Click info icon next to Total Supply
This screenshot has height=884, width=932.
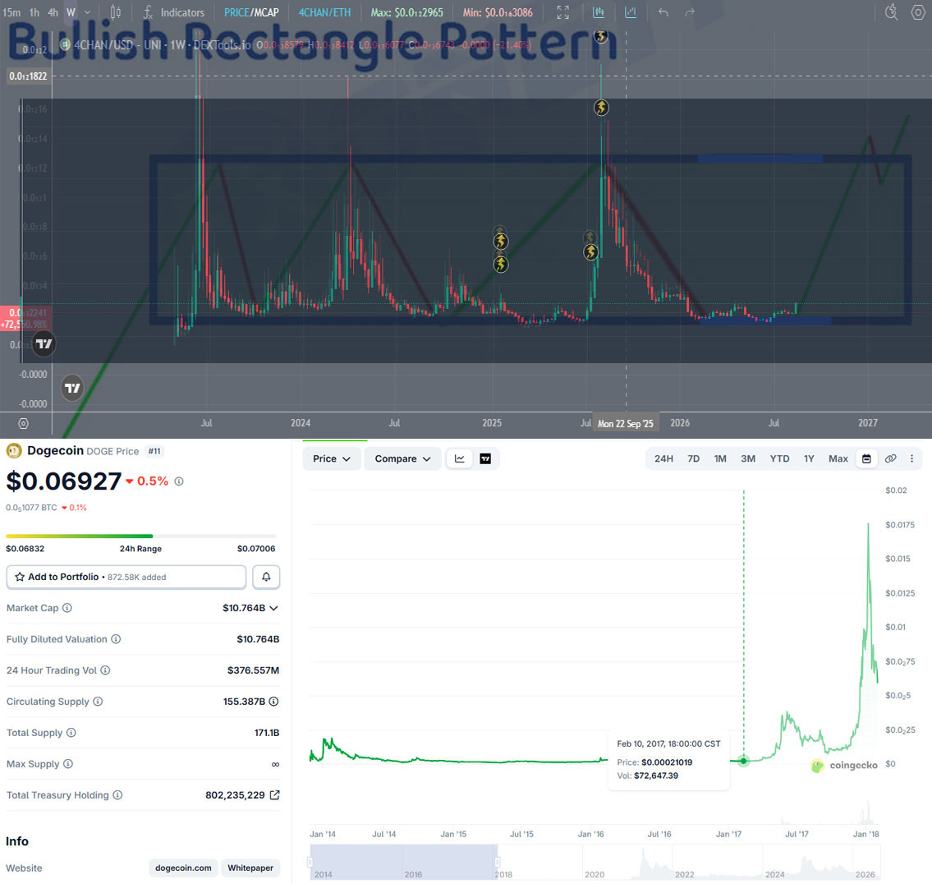coord(71,732)
